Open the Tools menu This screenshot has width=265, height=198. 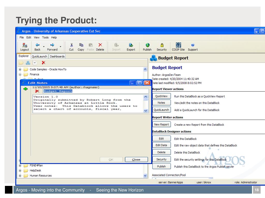pyautogui.click(x=45, y=37)
